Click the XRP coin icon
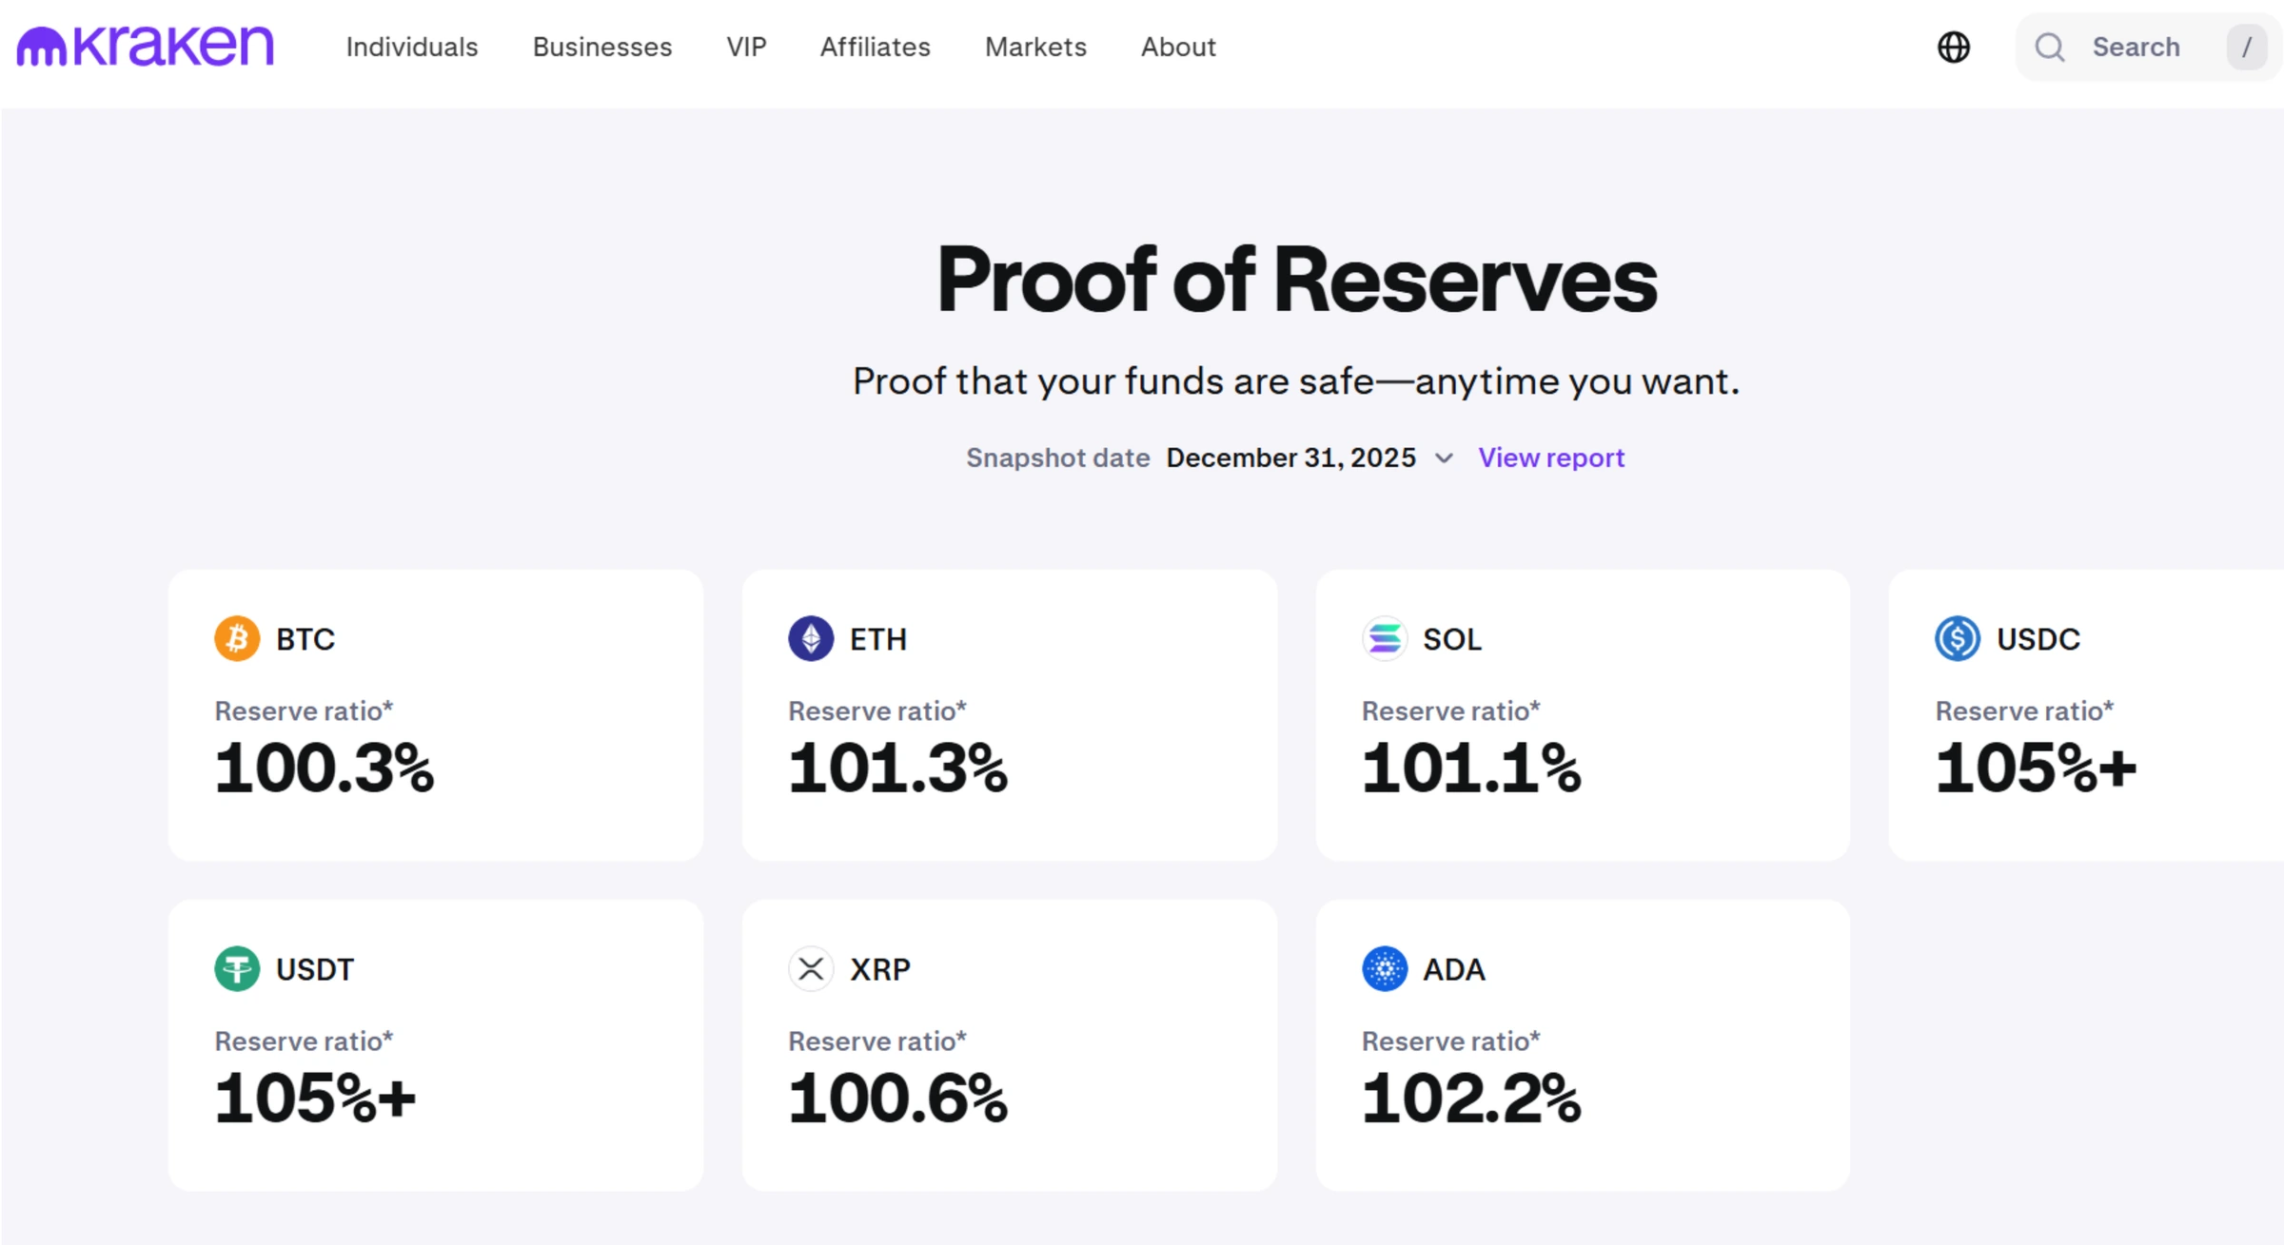The height and width of the screenshot is (1245, 2284). tap(810, 968)
